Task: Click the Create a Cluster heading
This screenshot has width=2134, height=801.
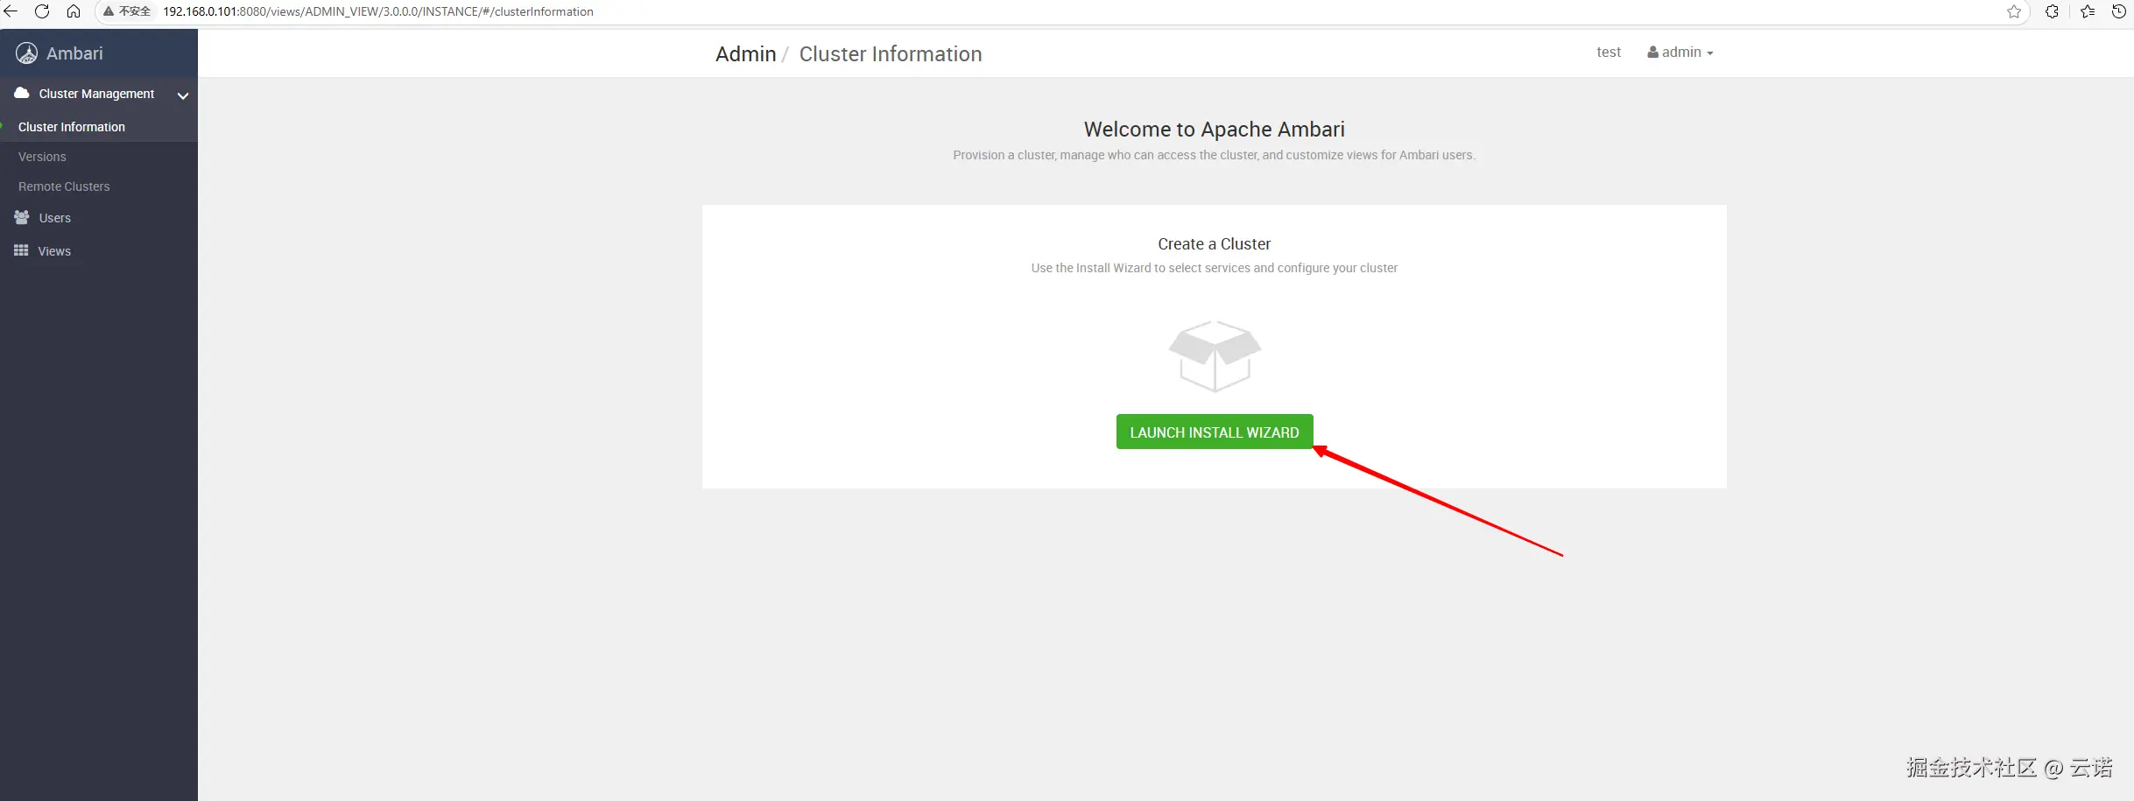Action: click(x=1215, y=244)
